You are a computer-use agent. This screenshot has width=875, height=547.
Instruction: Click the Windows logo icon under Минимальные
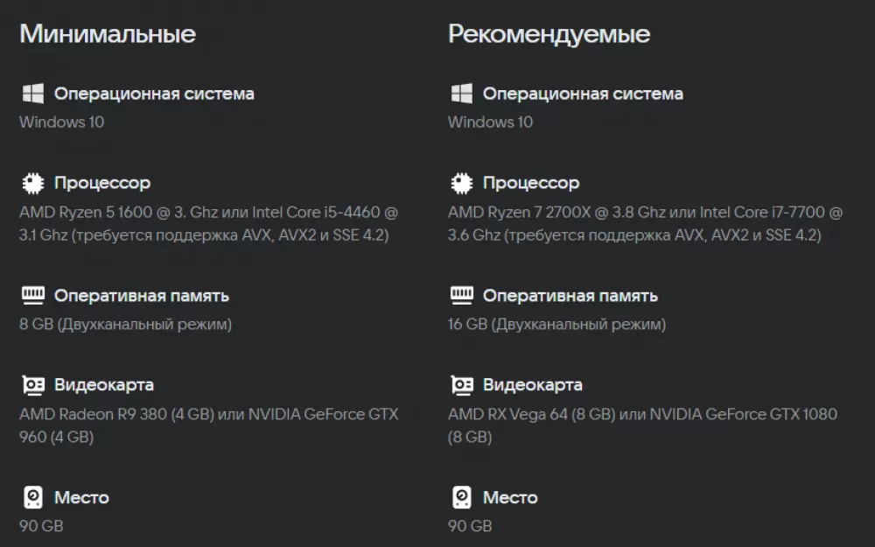click(x=33, y=94)
